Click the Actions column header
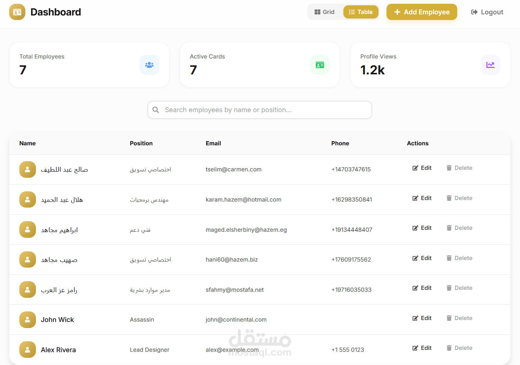 pos(418,143)
